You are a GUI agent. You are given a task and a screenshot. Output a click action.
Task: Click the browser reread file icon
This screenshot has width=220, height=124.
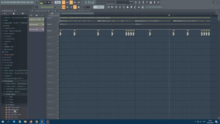click(x=14, y=13)
